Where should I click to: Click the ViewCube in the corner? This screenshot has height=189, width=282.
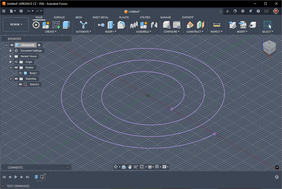coord(269,47)
